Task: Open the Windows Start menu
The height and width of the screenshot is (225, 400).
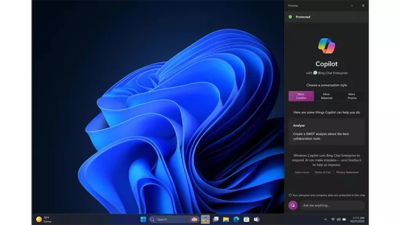Action: pos(143,219)
